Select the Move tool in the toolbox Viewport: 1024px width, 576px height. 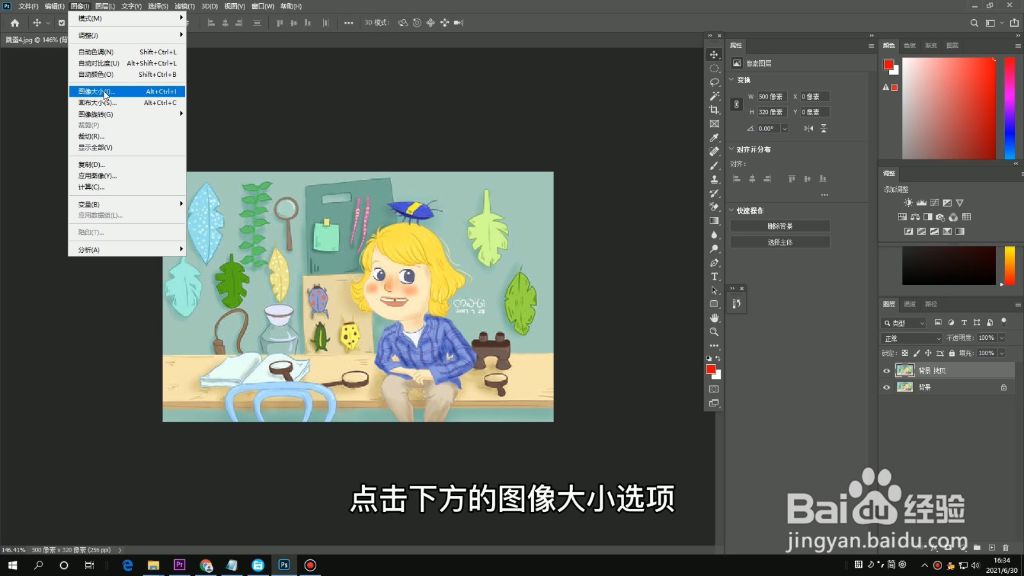[x=714, y=54]
